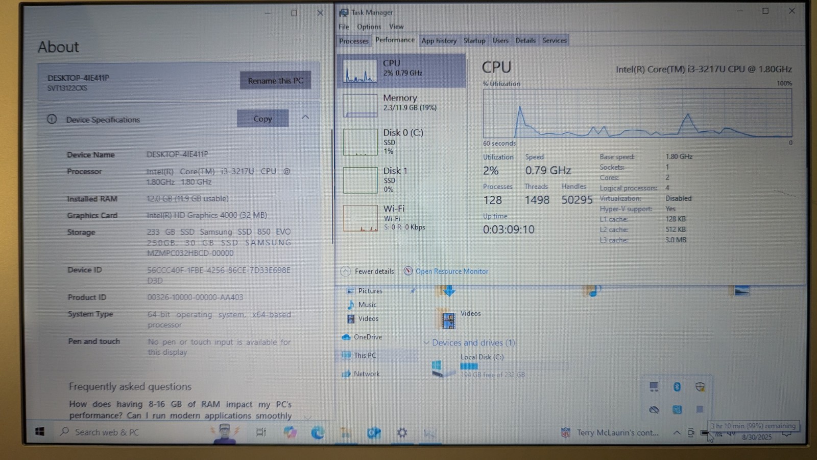
Task: Select Network in the File Explorer sidebar
Action: click(x=367, y=374)
